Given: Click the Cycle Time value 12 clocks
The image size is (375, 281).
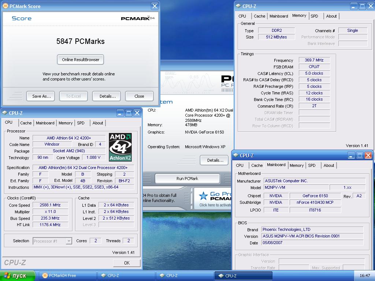Looking at the screenshot, I should point(314,93).
